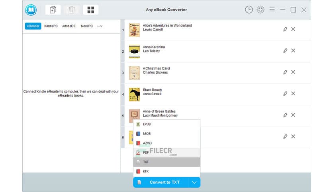This screenshot has height=192, width=333.
Task: Choose KFX output format
Action: pos(167,171)
